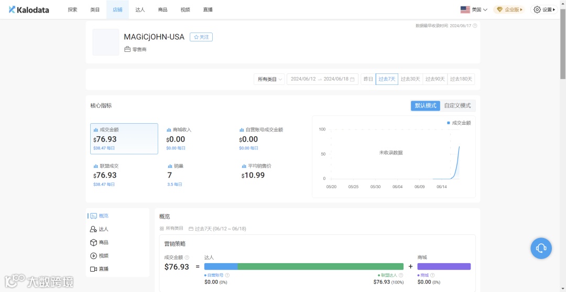
Task: Select the 销量 metric card
Action: (197, 176)
